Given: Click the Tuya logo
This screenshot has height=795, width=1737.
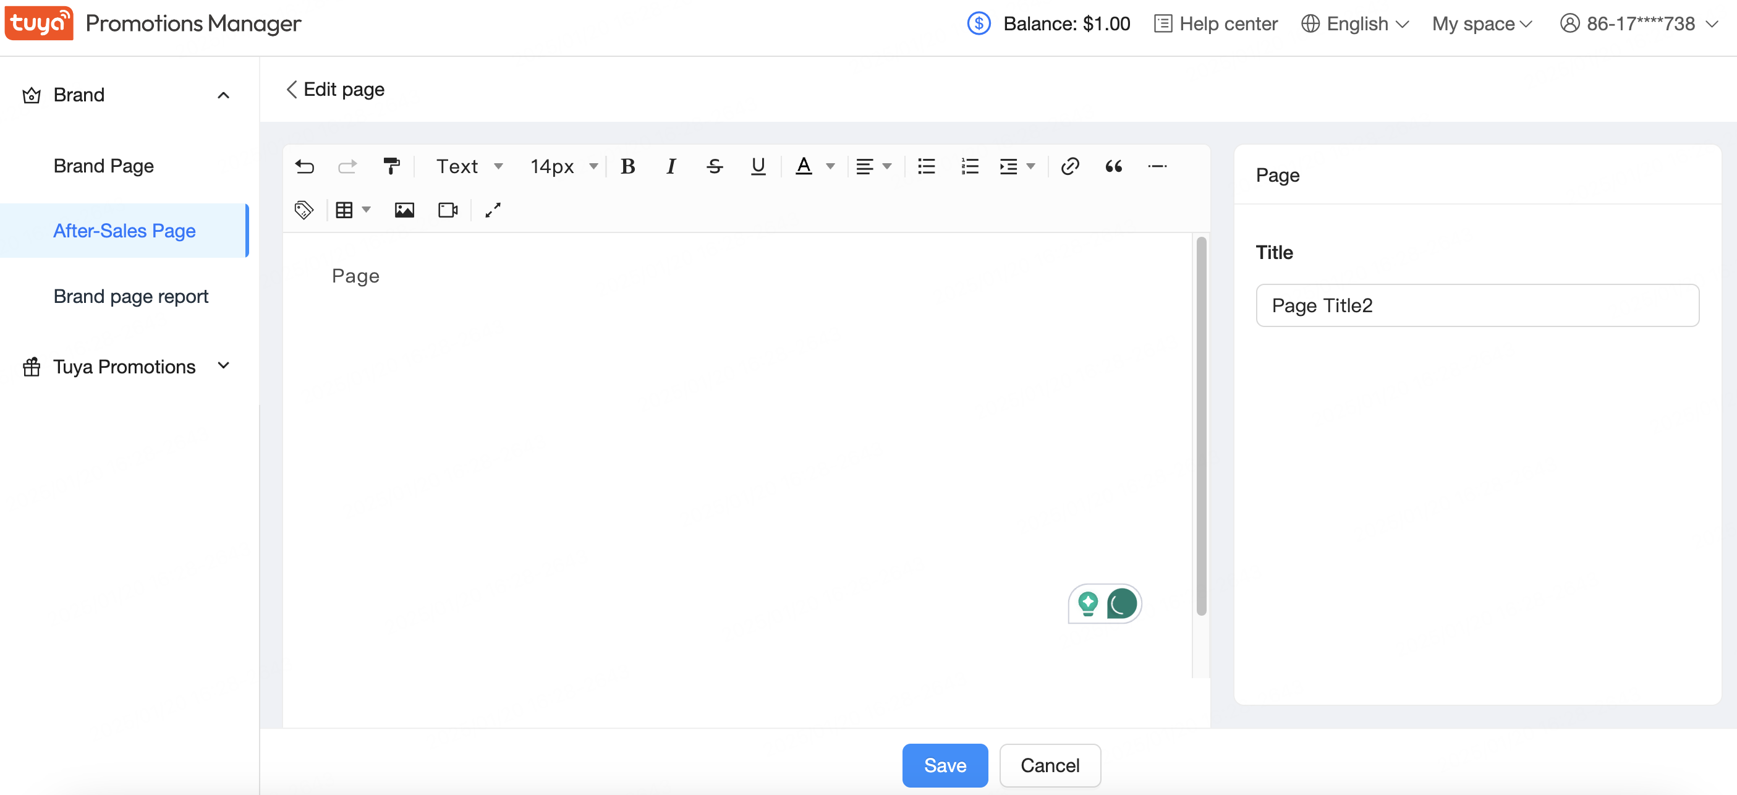Looking at the screenshot, I should point(39,23).
